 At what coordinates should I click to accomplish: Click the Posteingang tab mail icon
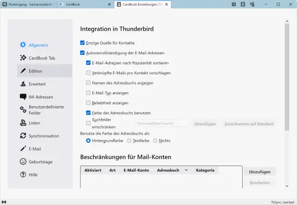[5, 4]
